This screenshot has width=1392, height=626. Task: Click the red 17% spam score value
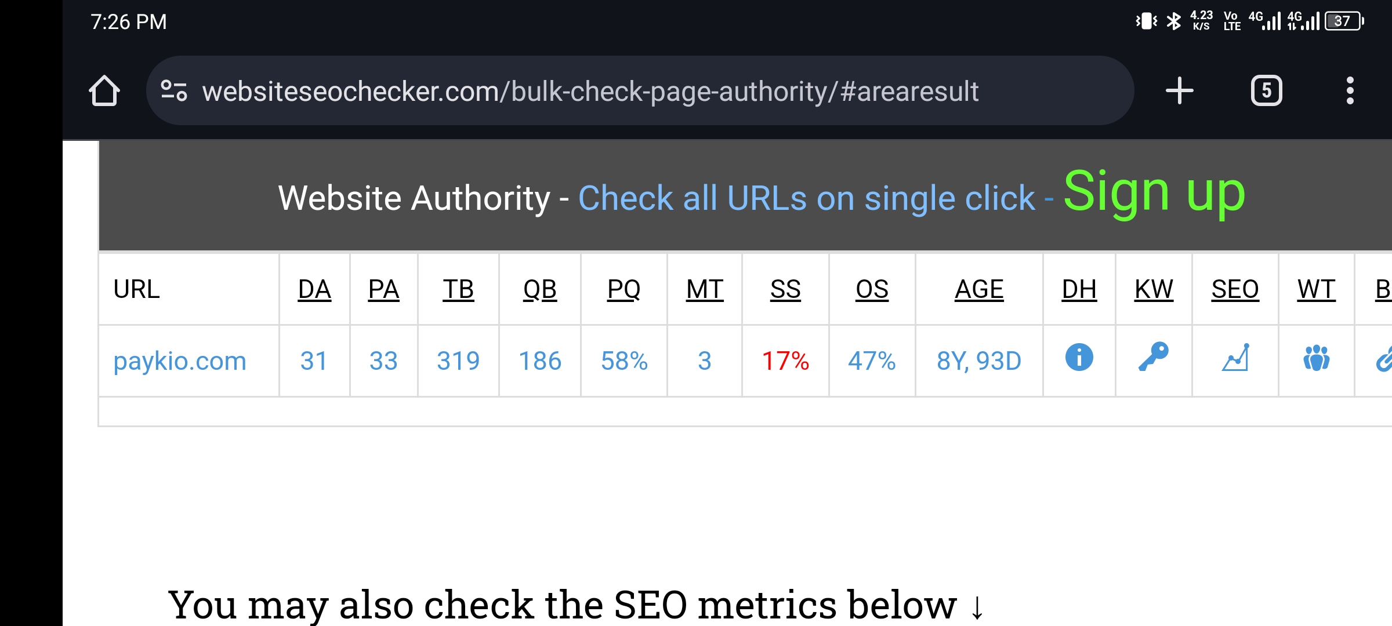(x=785, y=361)
